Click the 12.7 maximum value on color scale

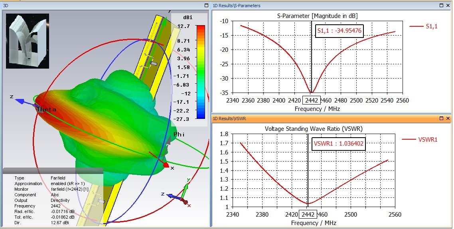point(184,26)
